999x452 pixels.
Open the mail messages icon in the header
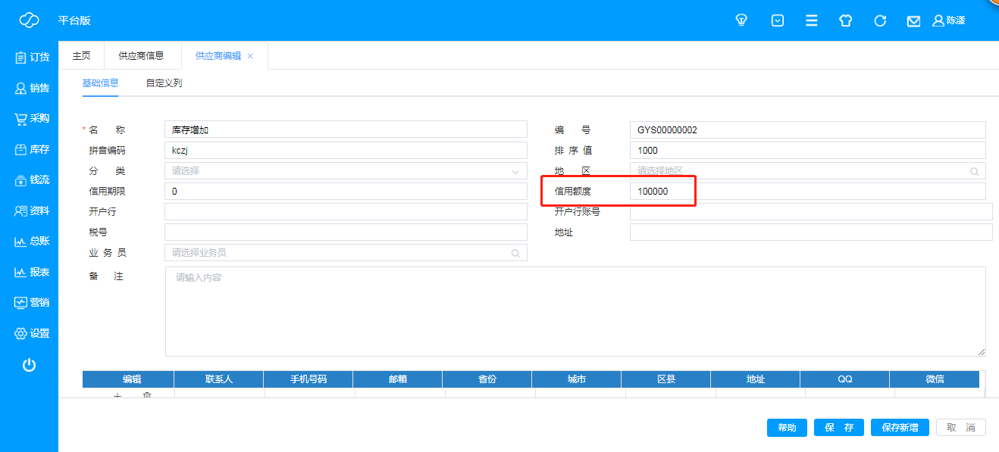coord(913,20)
